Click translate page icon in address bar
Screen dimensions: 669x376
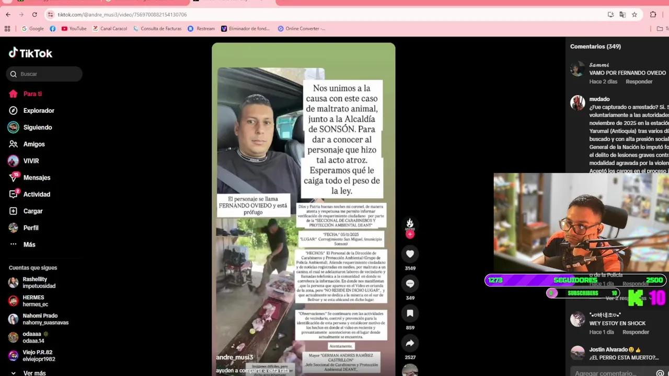pyautogui.click(x=622, y=15)
